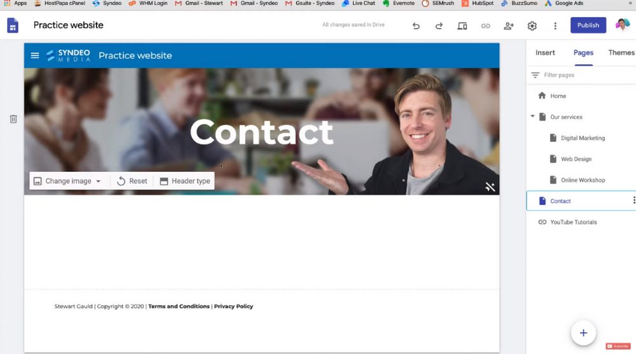Click the YouTube Tutorials link icon

pyautogui.click(x=543, y=222)
